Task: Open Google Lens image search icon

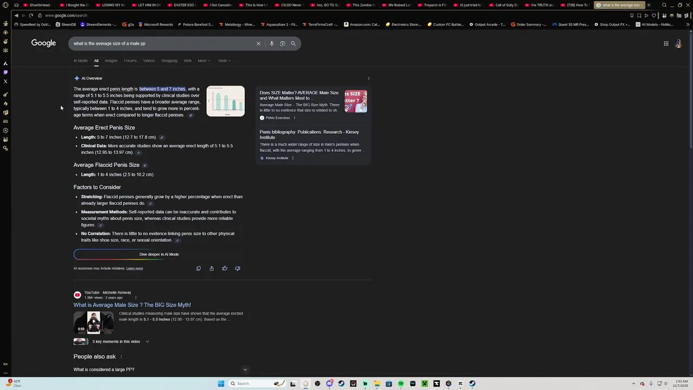Action: point(283,43)
